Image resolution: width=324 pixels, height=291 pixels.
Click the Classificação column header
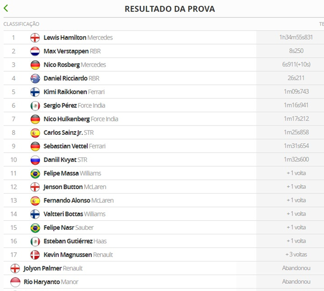click(21, 24)
